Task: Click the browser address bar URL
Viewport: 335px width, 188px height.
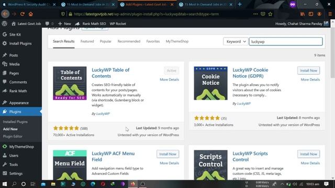Action: coord(146,14)
